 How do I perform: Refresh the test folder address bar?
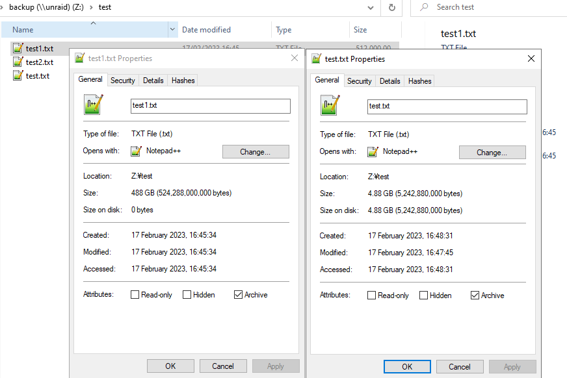[x=391, y=7]
